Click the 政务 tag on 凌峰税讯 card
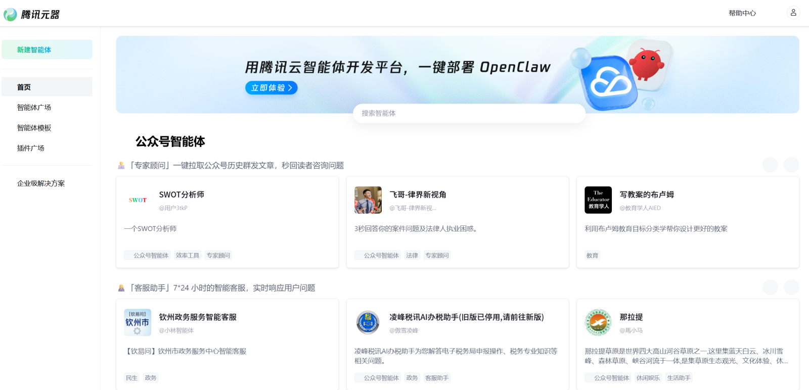 pos(412,378)
